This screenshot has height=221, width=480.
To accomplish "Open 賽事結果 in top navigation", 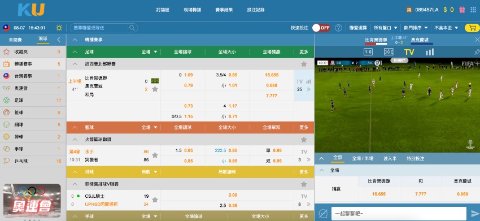I will point(224,10).
